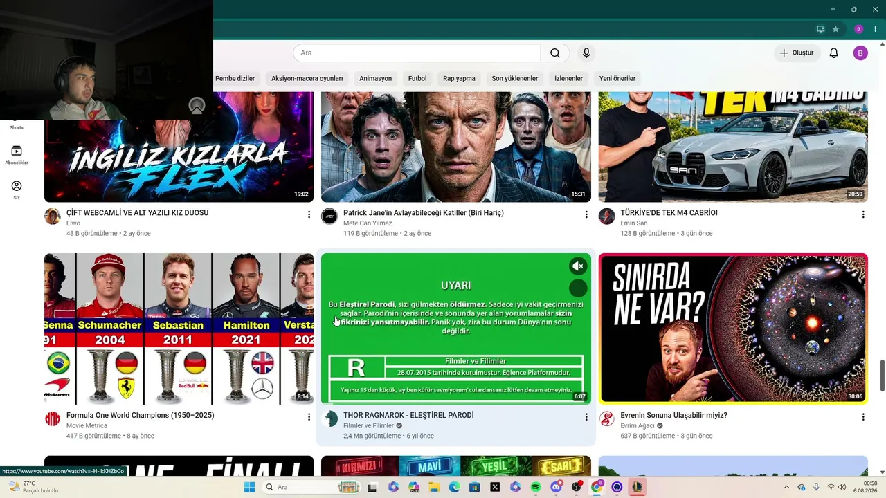
Task: Select the Aksiyon-macera oyunları chip
Action: point(307,78)
